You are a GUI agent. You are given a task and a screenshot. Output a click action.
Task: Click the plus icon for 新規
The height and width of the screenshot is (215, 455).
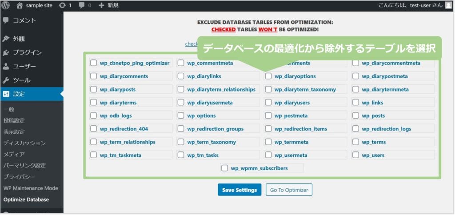(101, 5)
